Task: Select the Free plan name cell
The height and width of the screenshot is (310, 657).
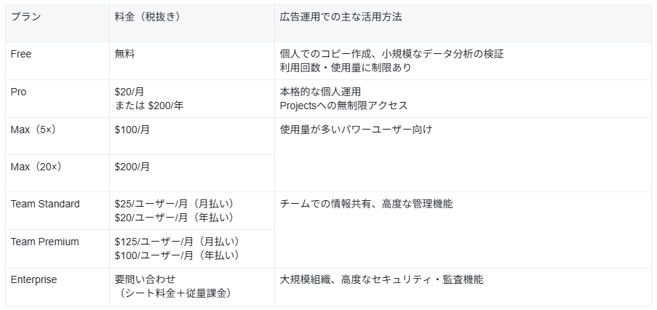Action: point(57,60)
